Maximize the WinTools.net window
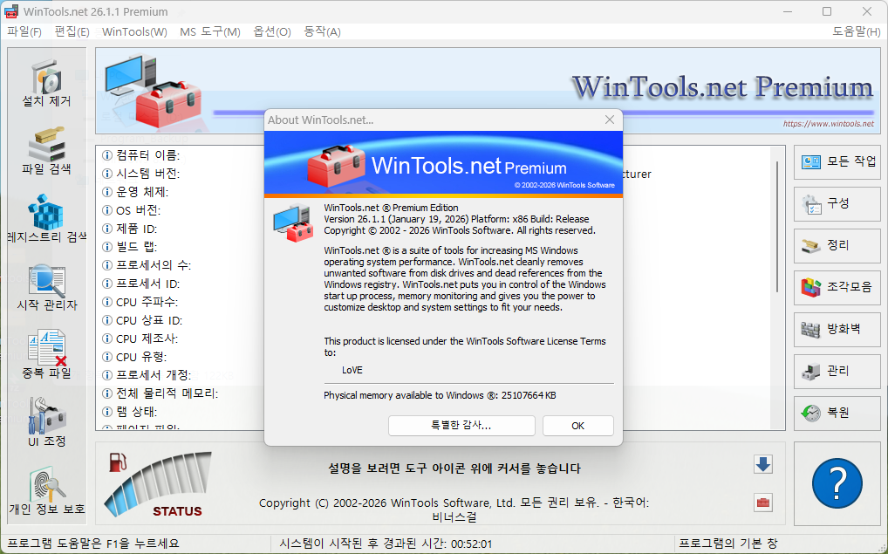Viewport: 888px width, 554px height. pyautogui.click(x=827, y=11)
